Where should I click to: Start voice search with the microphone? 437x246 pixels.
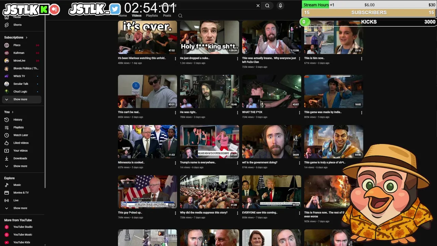[280, 5]
